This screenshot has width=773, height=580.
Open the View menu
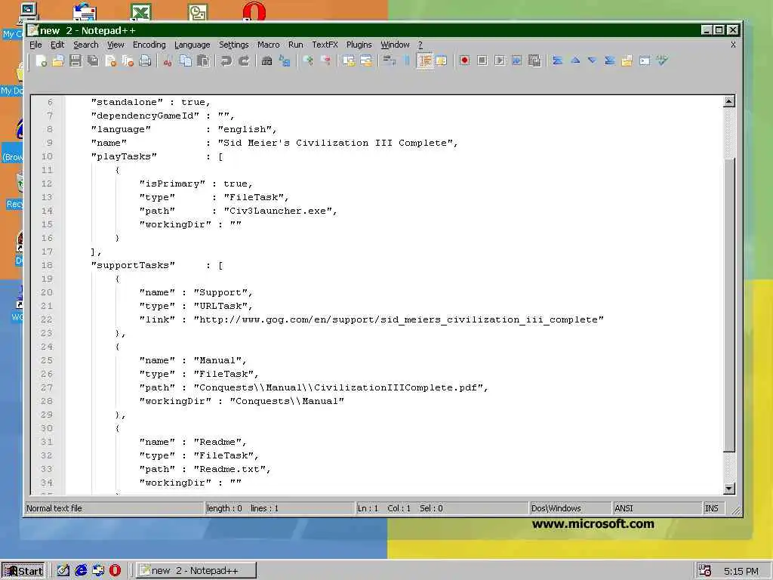click(x=115, y=45)
